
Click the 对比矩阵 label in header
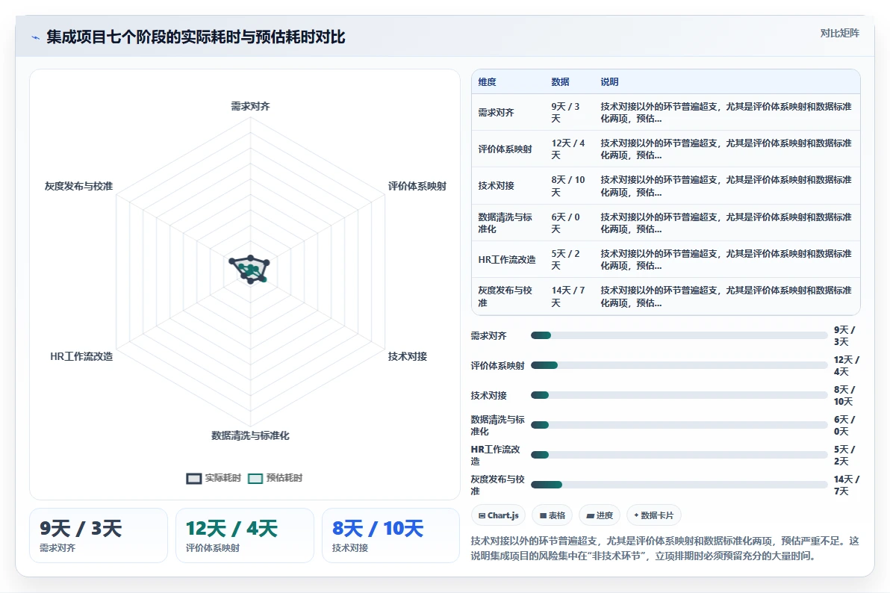point(839,33)
